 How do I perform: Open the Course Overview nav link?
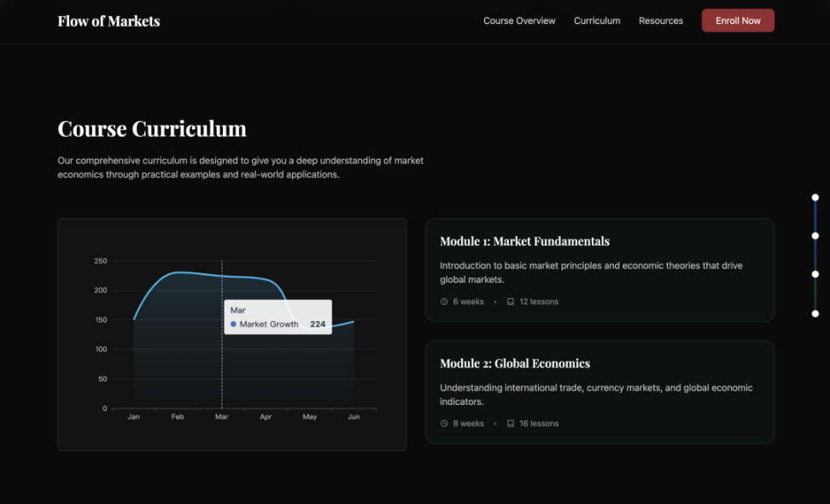pos(519,21)
